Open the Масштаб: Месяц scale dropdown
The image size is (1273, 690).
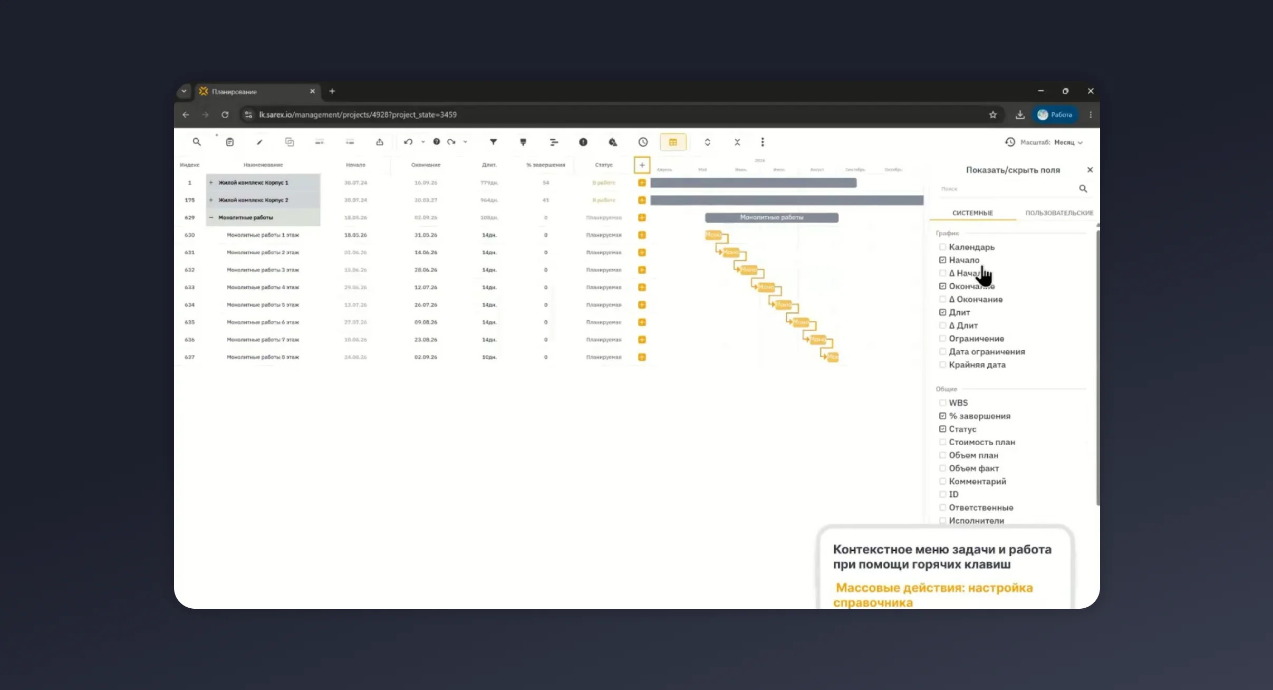tap(1052, 142)
